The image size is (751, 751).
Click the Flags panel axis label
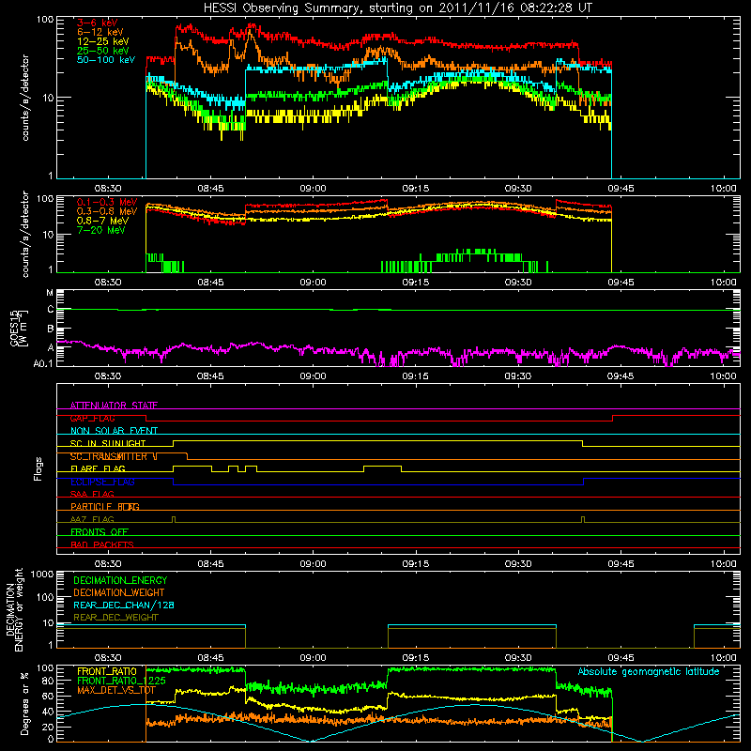coord(38,468)
